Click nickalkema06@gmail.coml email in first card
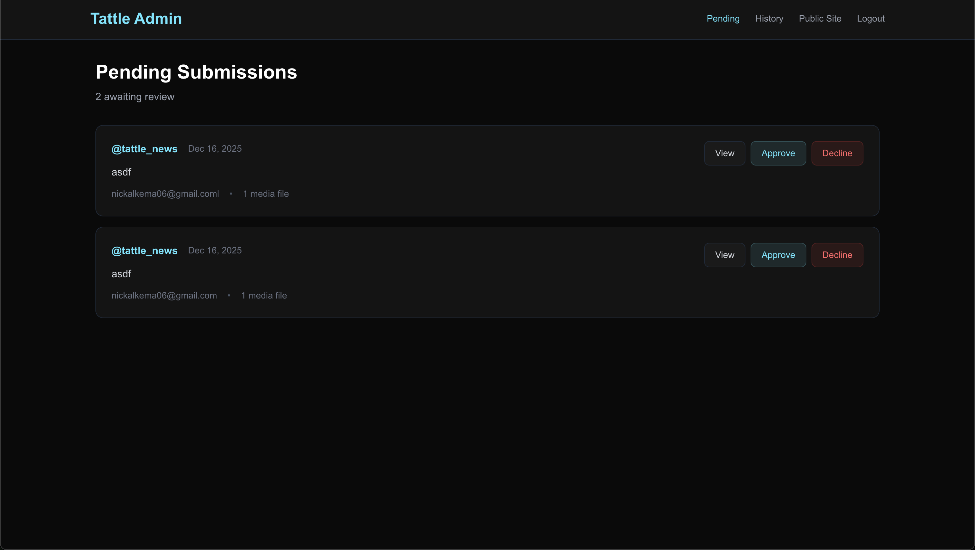975x550 pixels. [165, 194]
